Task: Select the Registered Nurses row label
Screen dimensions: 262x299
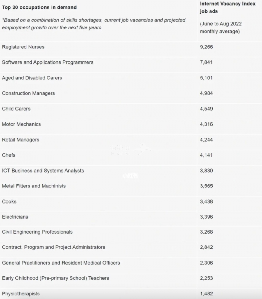Action: pyautogui.click(x=23, y=47)
